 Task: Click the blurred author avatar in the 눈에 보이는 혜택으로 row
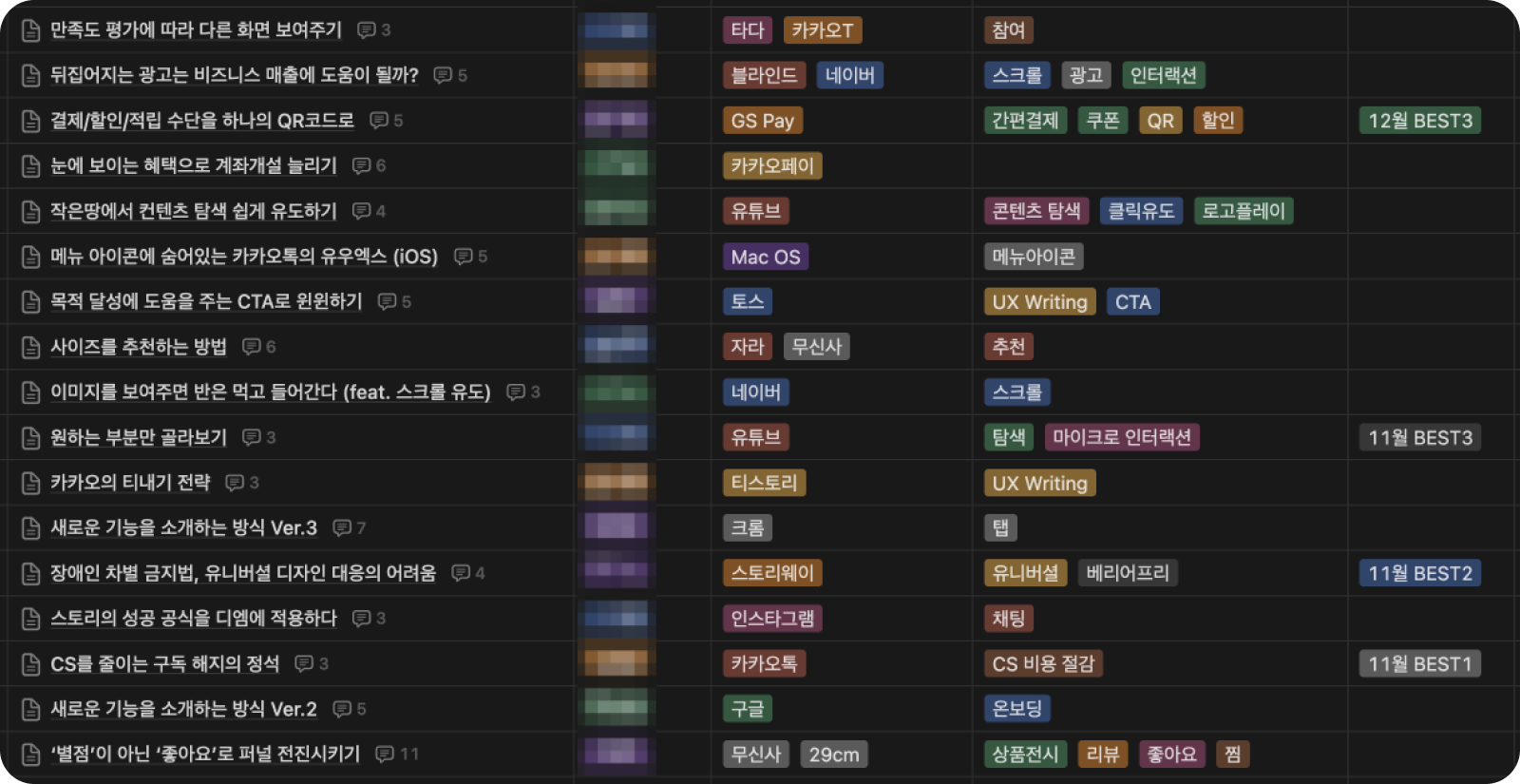617,165
